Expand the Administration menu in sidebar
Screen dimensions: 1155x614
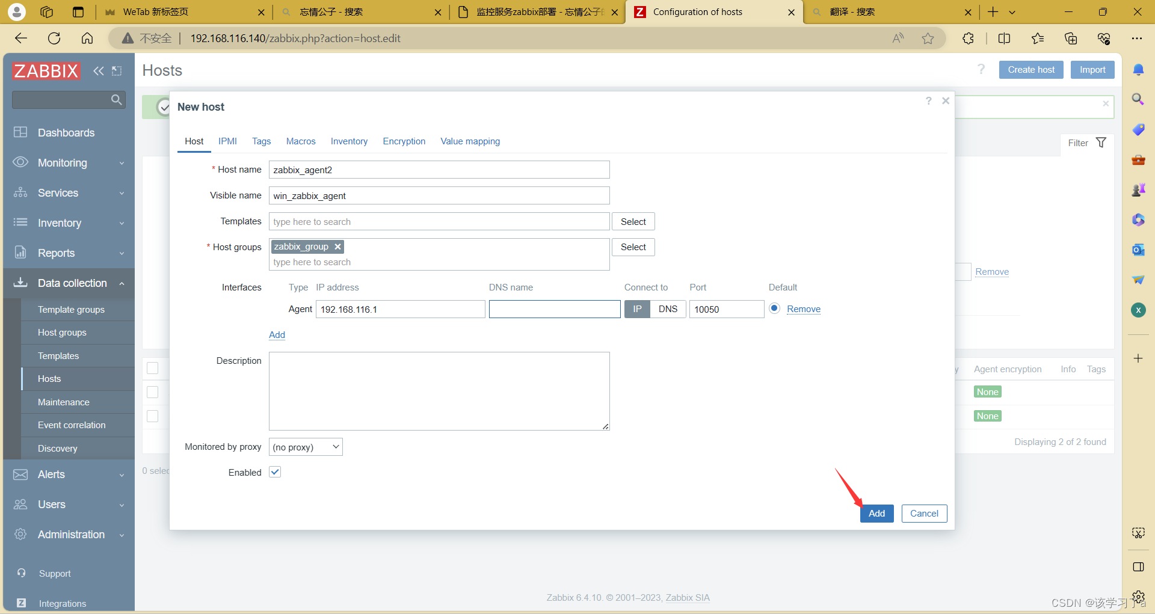coord(69,534)
